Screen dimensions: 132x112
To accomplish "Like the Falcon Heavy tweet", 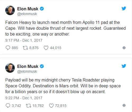I will (46, 48).
